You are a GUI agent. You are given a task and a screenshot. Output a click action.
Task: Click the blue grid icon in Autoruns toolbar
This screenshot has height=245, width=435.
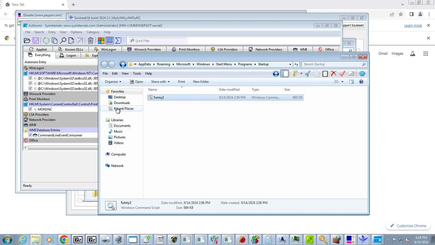pos(110,41)
